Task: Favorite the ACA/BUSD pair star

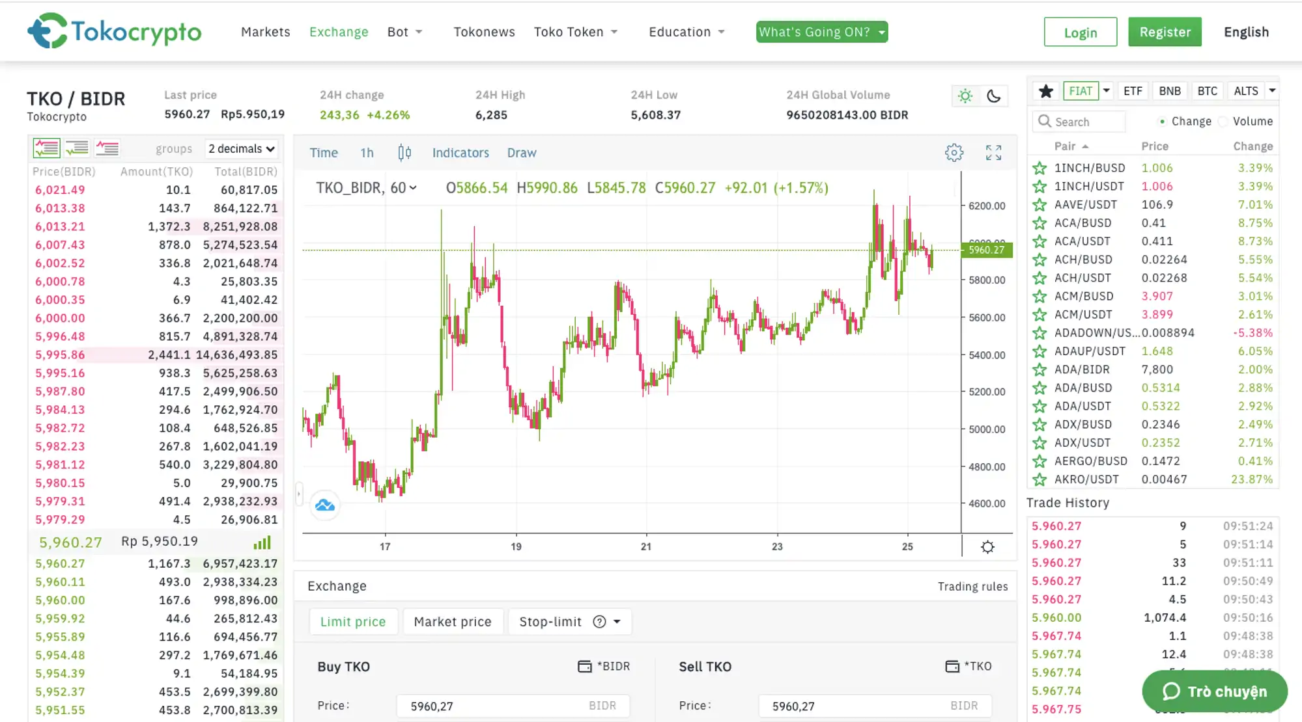Action: (x=1040, y=223)
